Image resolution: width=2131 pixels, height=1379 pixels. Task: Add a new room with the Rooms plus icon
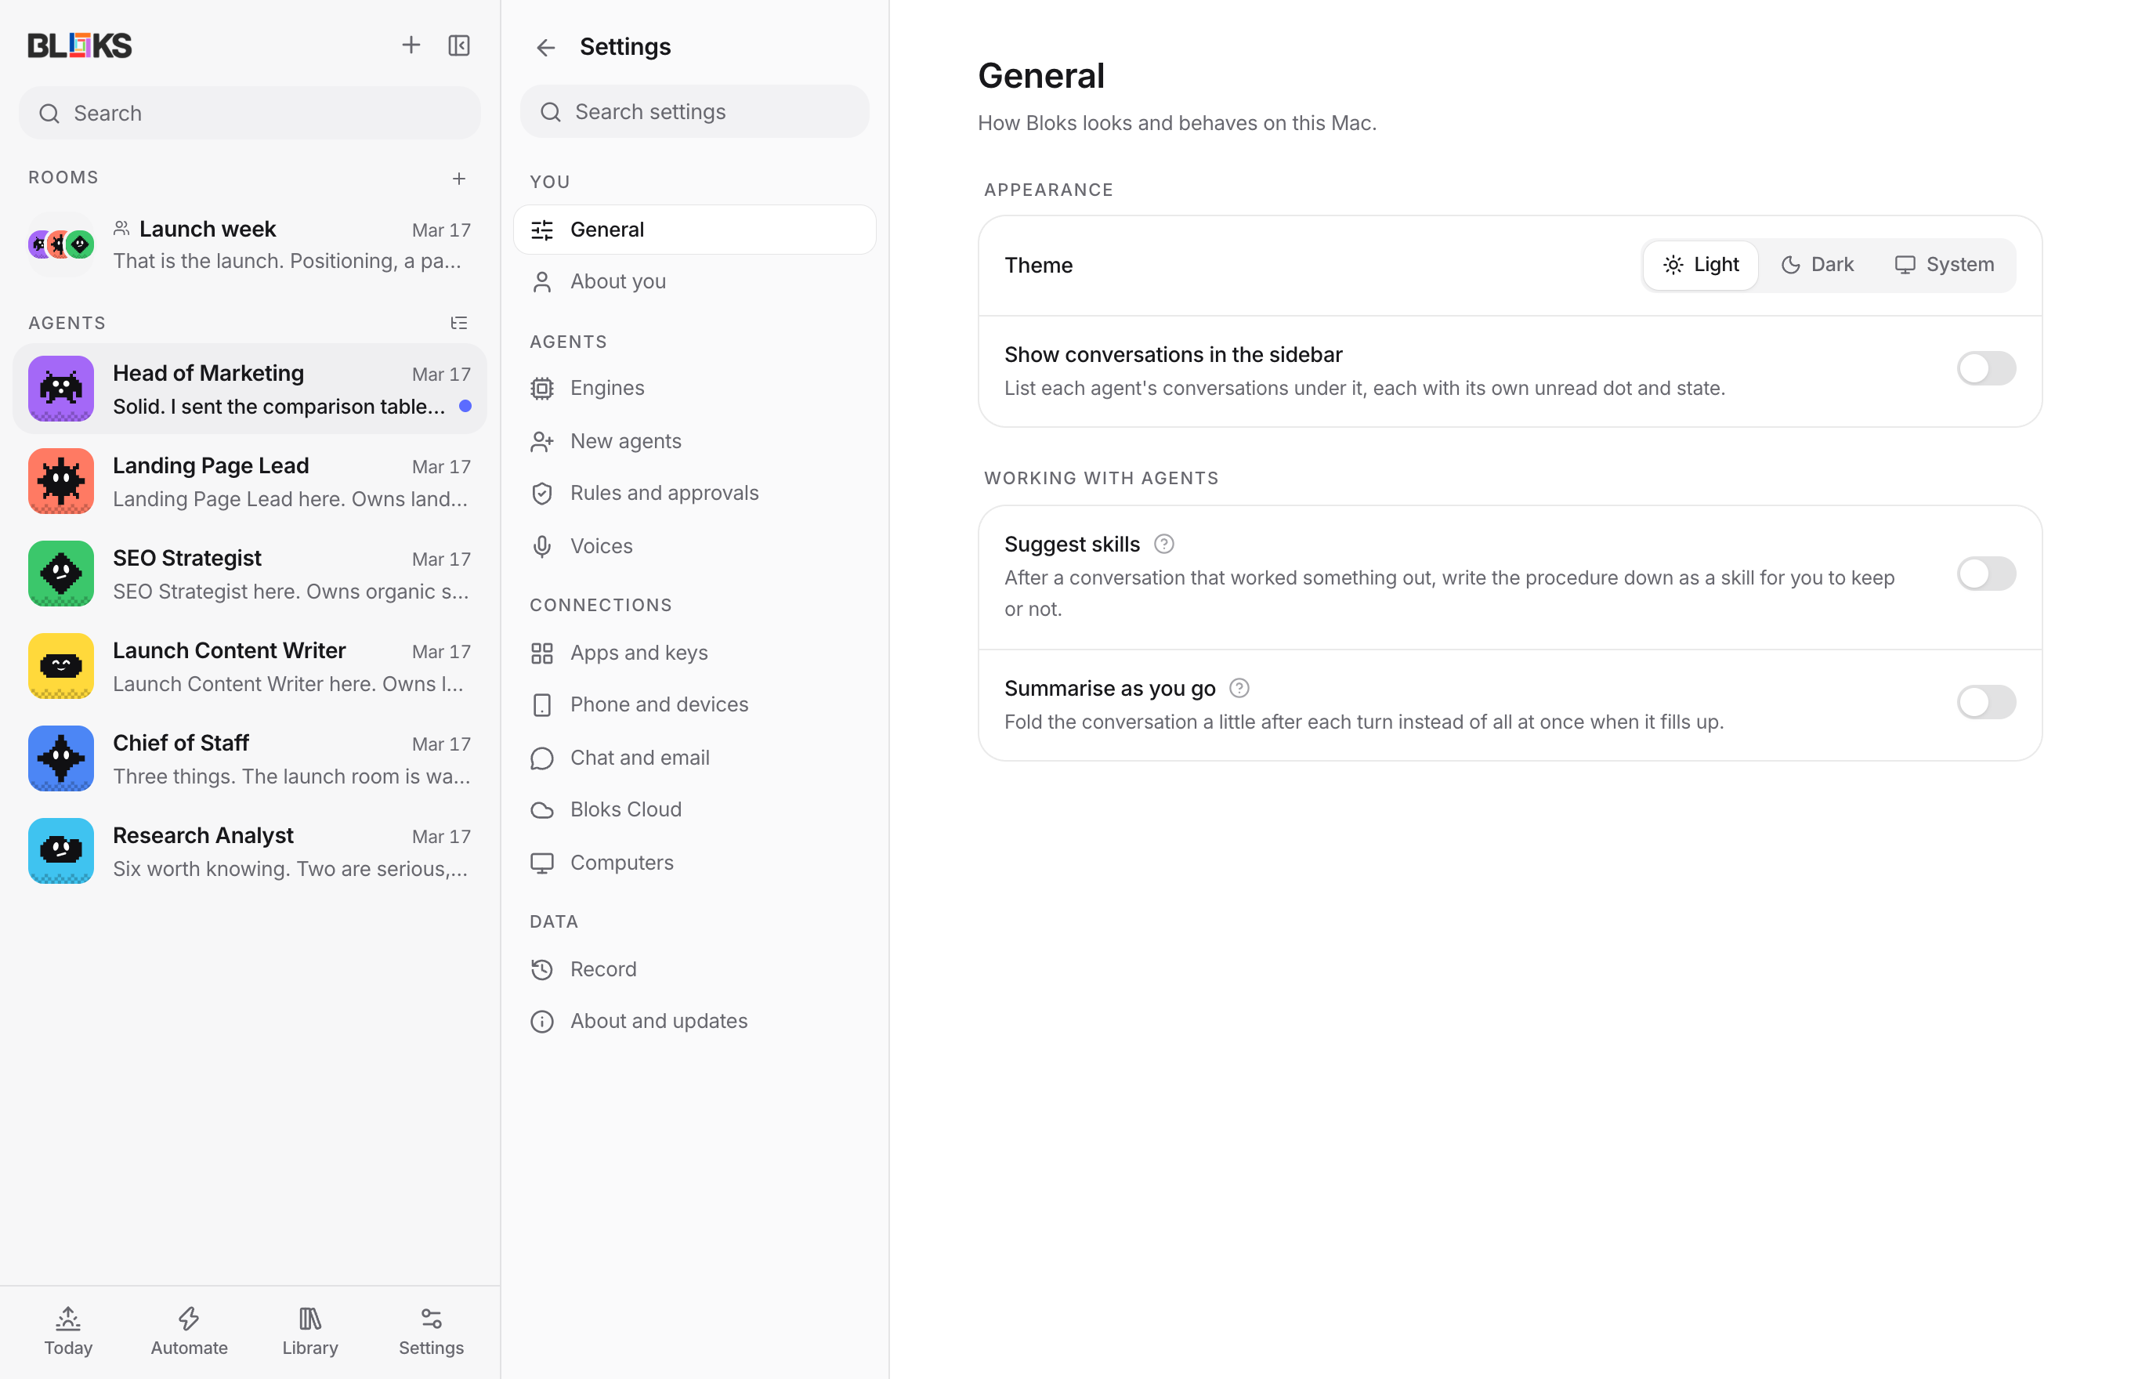[x=459, y=179]
